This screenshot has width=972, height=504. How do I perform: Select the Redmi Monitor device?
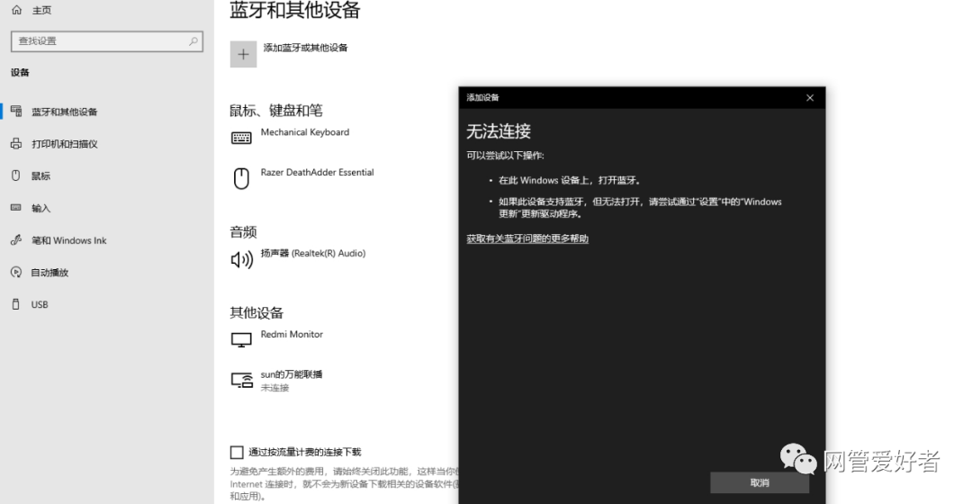[x=292, y=334]
